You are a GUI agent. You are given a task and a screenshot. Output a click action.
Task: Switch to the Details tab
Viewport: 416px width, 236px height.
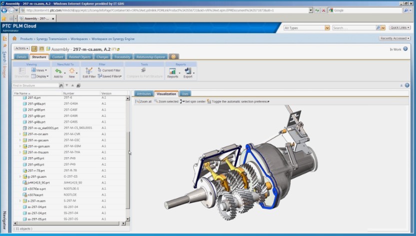pos(21,57)
